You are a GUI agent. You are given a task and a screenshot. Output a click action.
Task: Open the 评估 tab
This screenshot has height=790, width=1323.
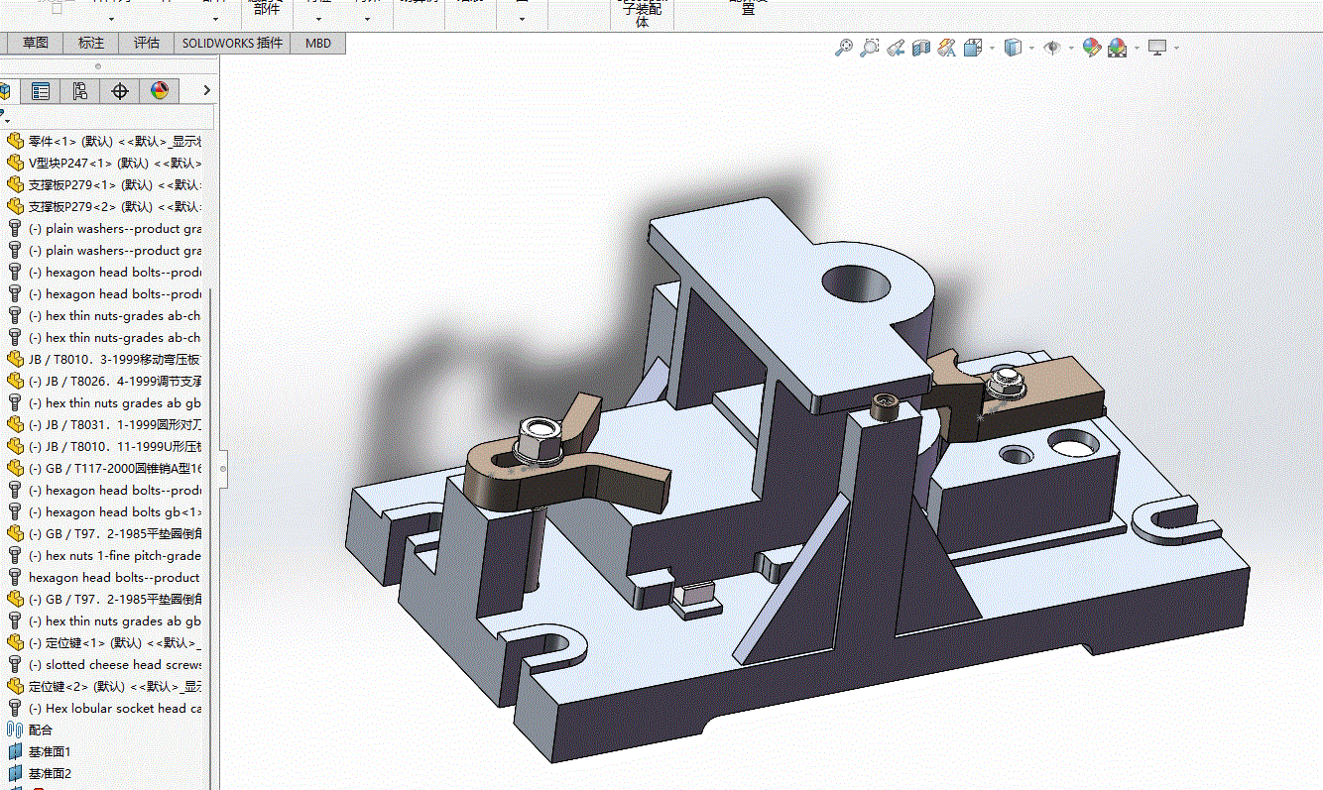click(x=147, y=43)
